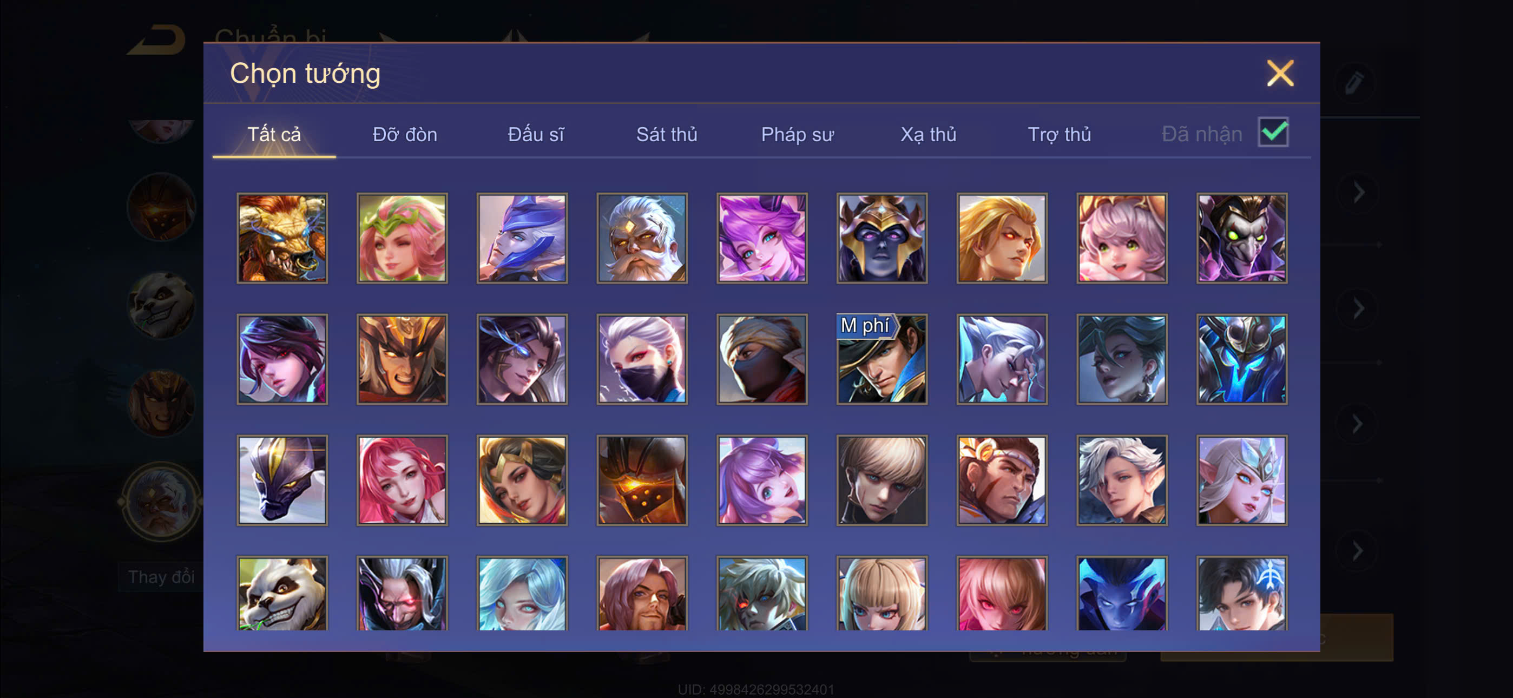The height and width of the screenshot is (698, 1513).
Task: Show the Xạ thủ hero list
Action: [928, 135]
